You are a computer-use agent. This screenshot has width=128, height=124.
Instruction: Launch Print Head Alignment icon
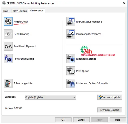[x=8, y=46]
